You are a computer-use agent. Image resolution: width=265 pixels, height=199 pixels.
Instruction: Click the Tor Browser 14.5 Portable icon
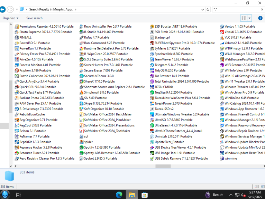click(152, 76)
